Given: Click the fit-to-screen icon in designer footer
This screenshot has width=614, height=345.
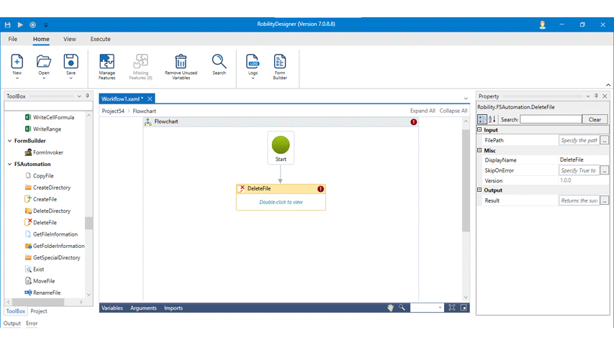Looking at the screenshot, I should click(x=452, y=308).
